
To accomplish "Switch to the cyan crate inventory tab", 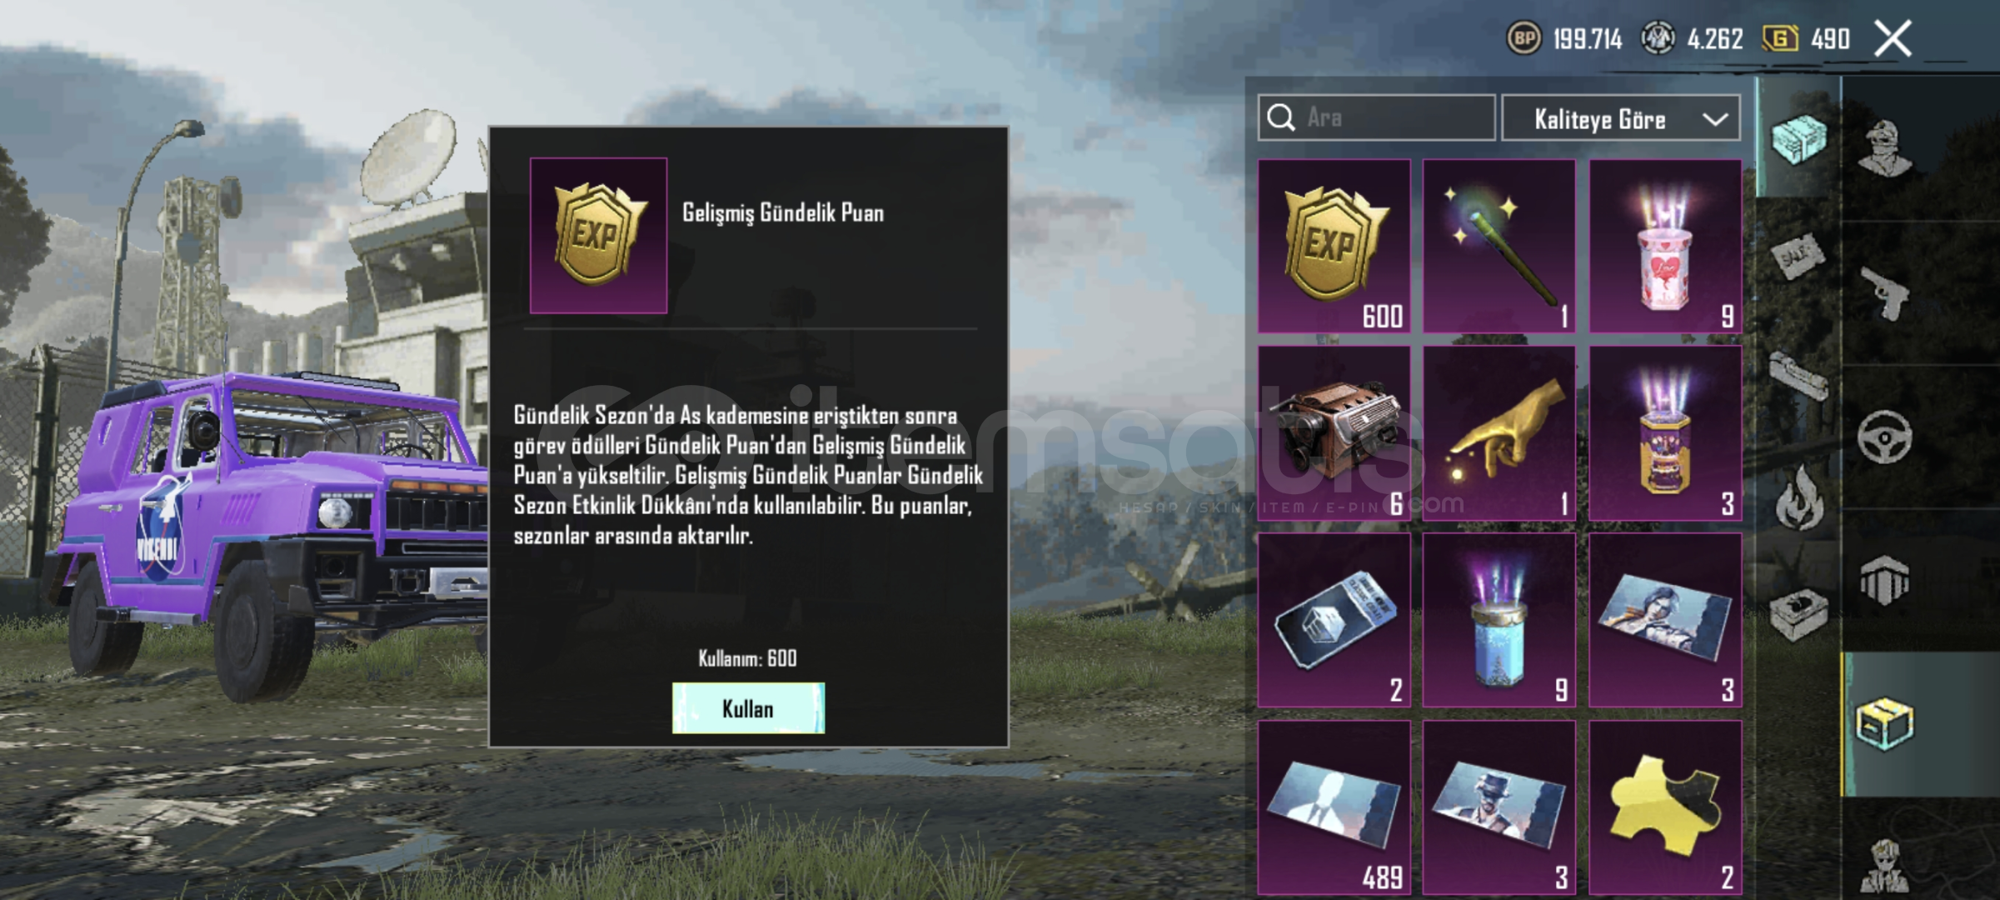I will coord(1799,138).
